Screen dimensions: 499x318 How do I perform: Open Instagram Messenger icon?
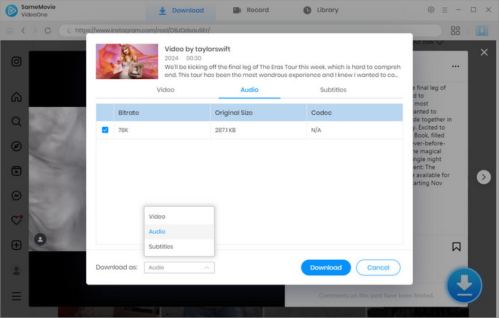16,195
